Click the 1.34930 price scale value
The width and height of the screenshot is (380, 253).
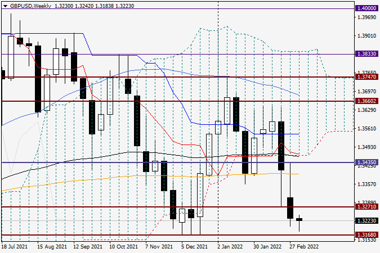[367, 147]
